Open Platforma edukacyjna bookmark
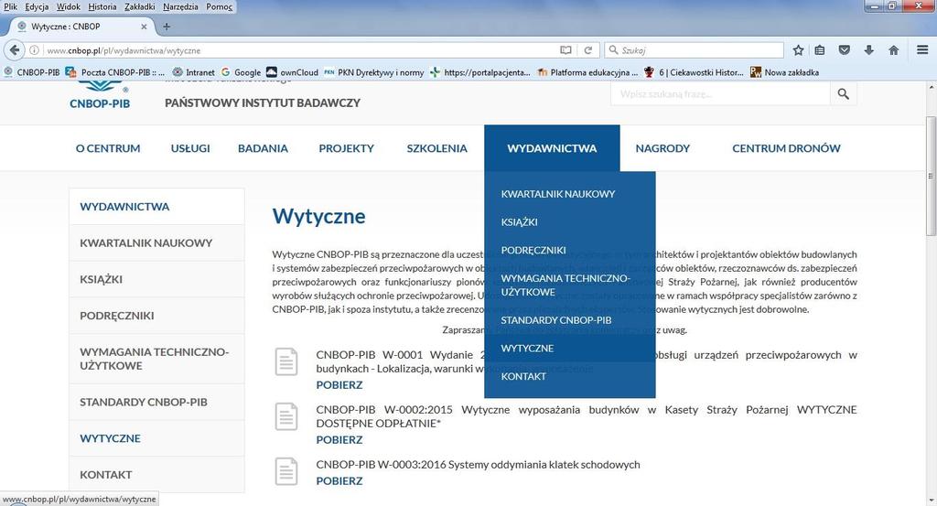The width and height of the screenshot is (937, 506). [x=587, y=72]
